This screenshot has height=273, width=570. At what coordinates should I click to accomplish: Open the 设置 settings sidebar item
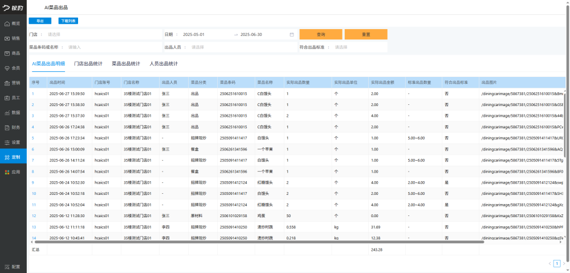pos(13,142)
